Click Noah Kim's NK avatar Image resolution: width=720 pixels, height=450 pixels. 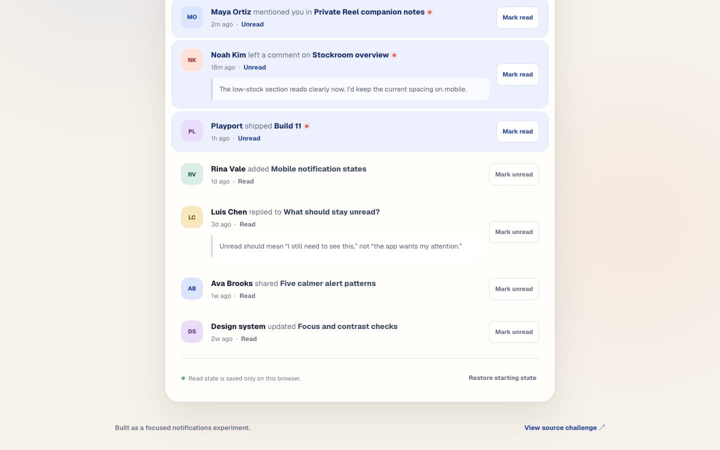[x=192, y=60]
